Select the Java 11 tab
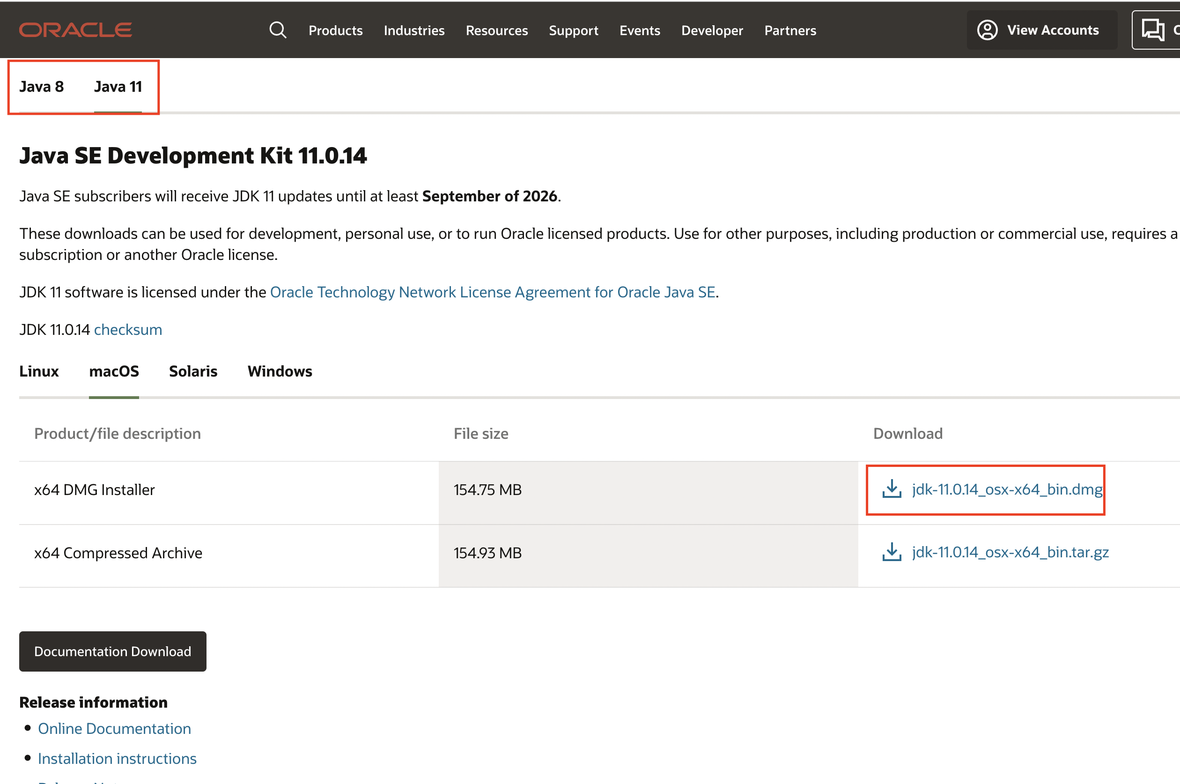The height and width of the screenshot is (784, 1180). [118, 87]
